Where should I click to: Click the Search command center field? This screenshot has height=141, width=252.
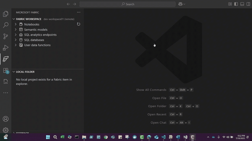click(127, 4)
